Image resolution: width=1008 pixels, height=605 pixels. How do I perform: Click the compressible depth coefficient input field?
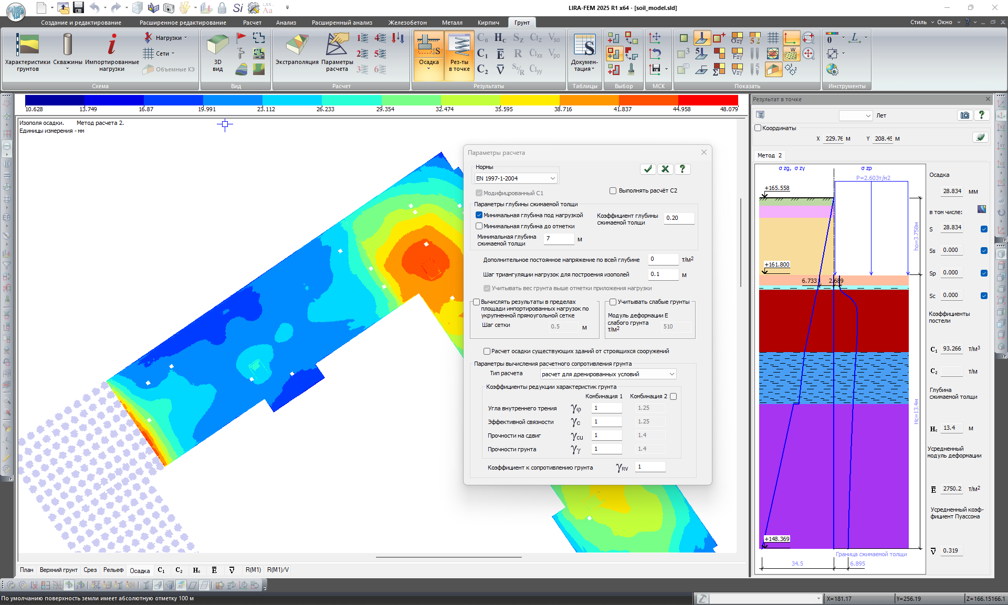click(679, 218)
